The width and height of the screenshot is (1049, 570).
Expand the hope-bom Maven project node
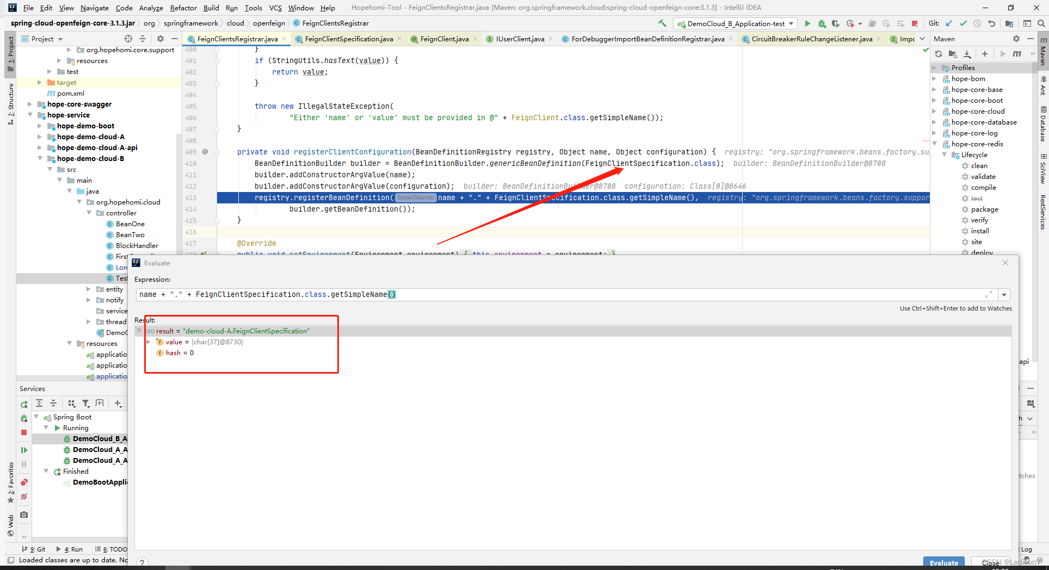934,79
